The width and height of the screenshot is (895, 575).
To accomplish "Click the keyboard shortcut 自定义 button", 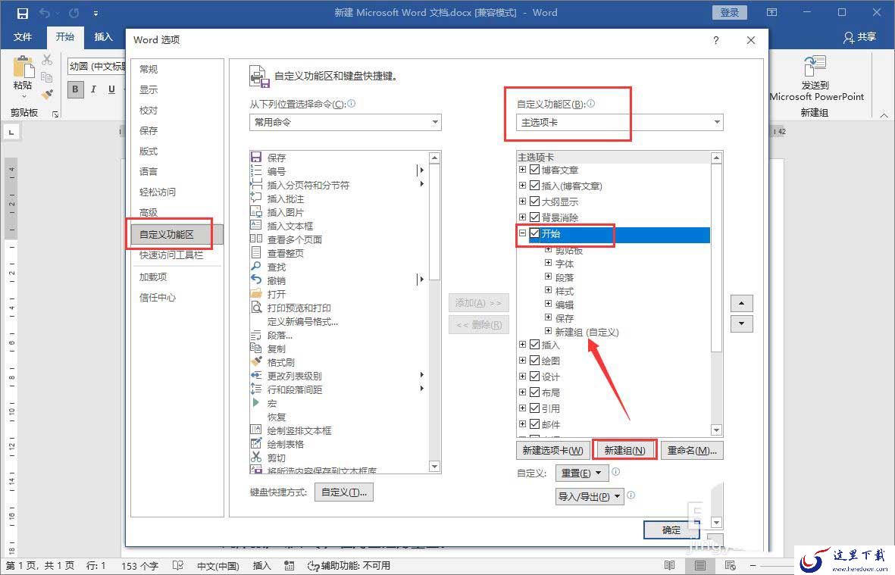I will click(x=344, y=492).
